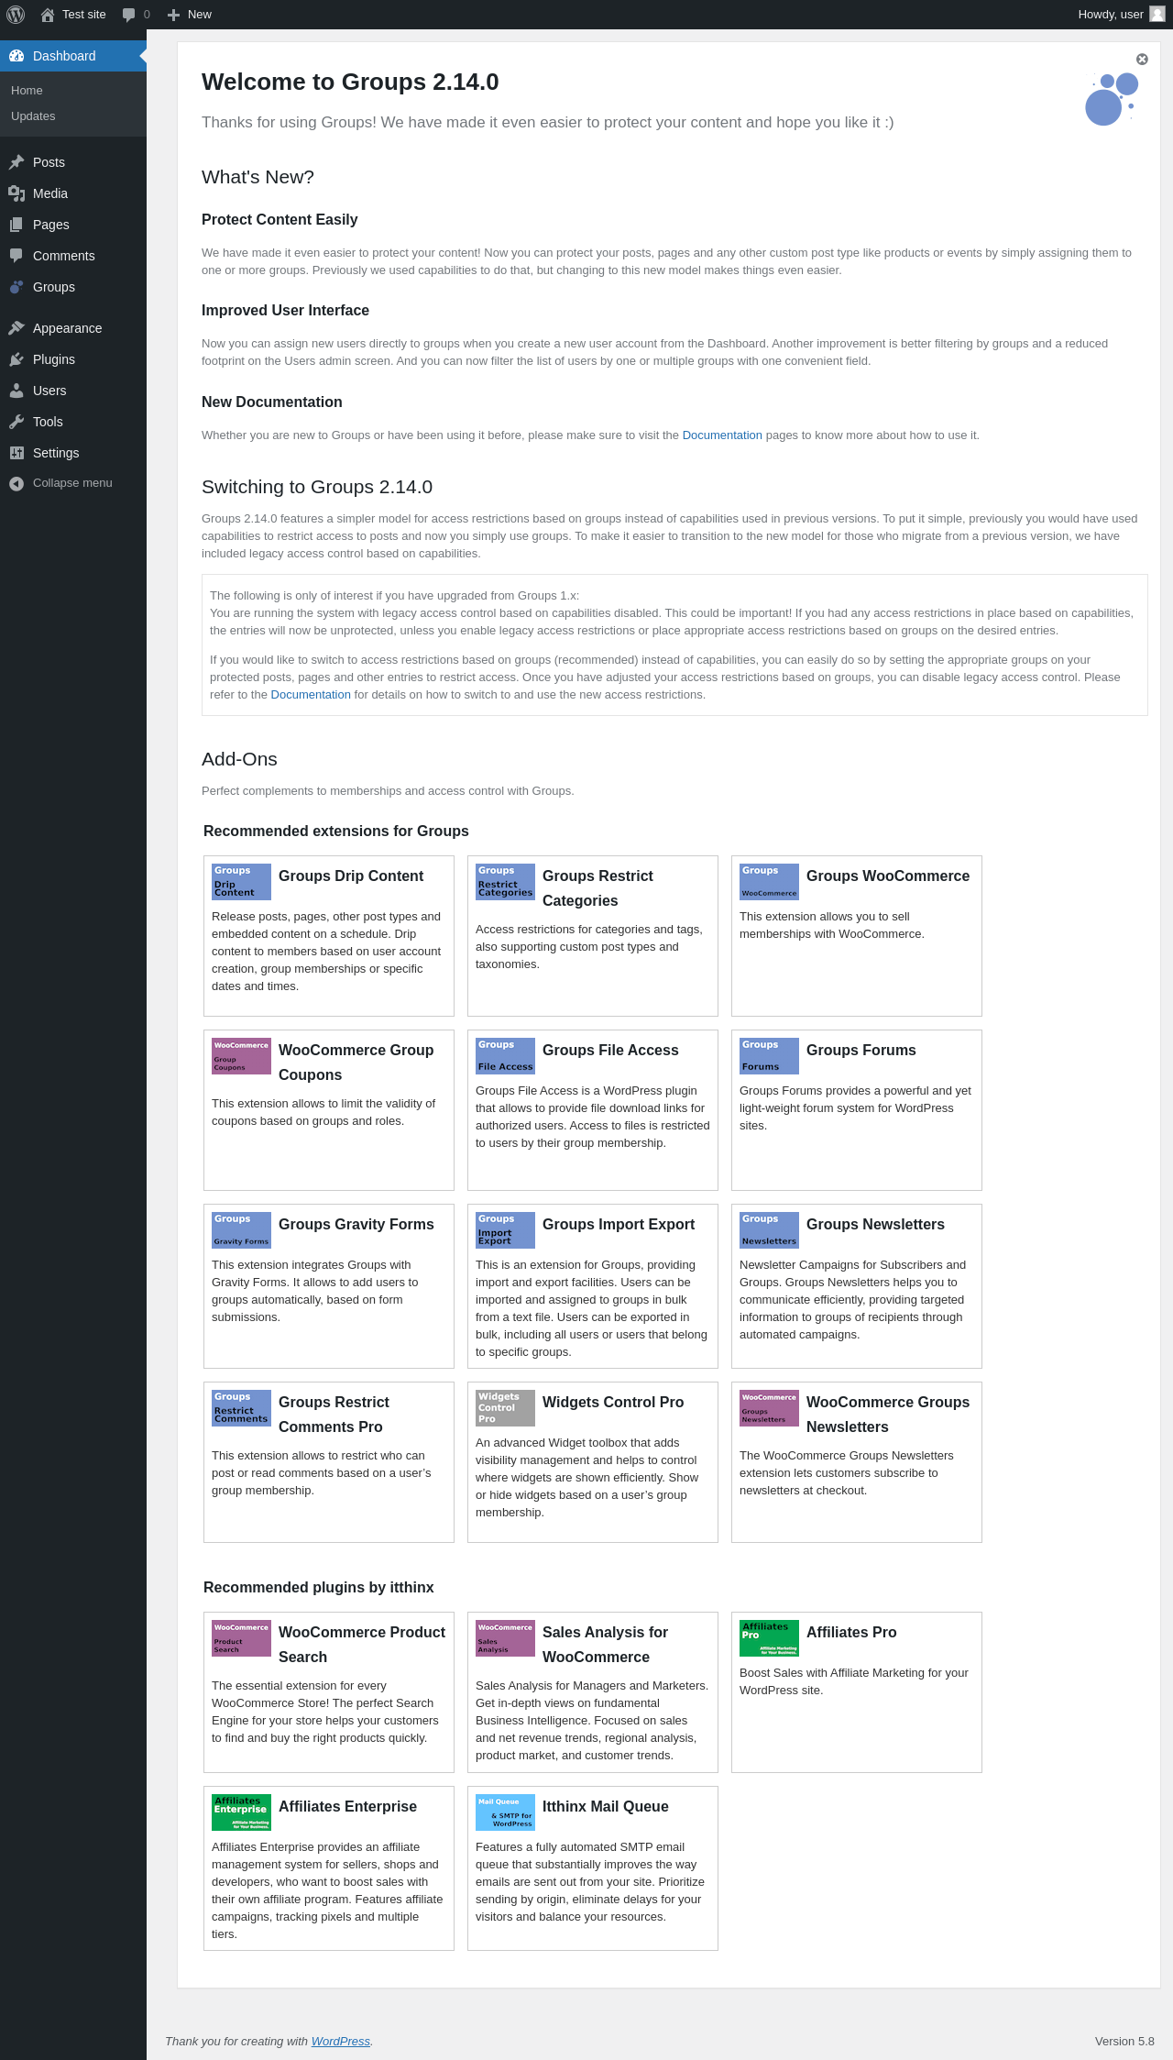
Task: Open Groups Gravity Forms thumbnail
Action: click(x=242, y=1230)
